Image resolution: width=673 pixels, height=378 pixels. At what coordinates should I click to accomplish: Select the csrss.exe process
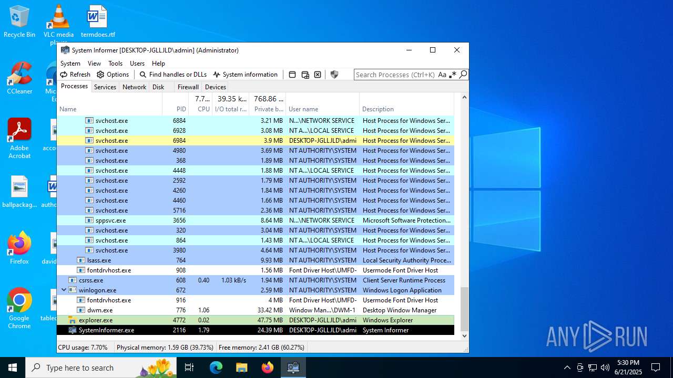pyautogui.click(x=256, y=280)
